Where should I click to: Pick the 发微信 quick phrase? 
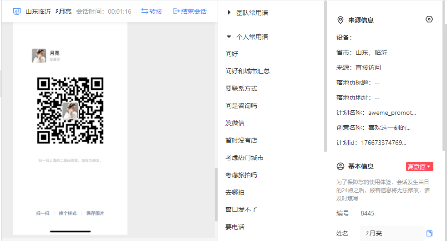pyautogui.click(x=234, y=123)
